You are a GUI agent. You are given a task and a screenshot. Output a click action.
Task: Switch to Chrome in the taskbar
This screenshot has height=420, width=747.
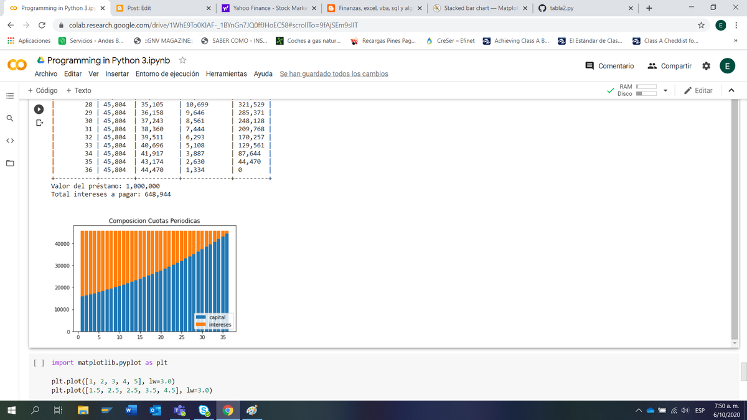pos(229,410)
